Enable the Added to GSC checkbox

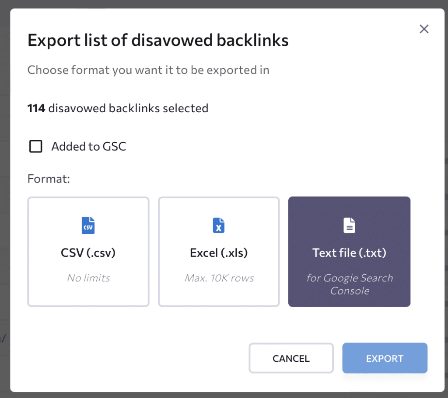[x=36, y=146]
